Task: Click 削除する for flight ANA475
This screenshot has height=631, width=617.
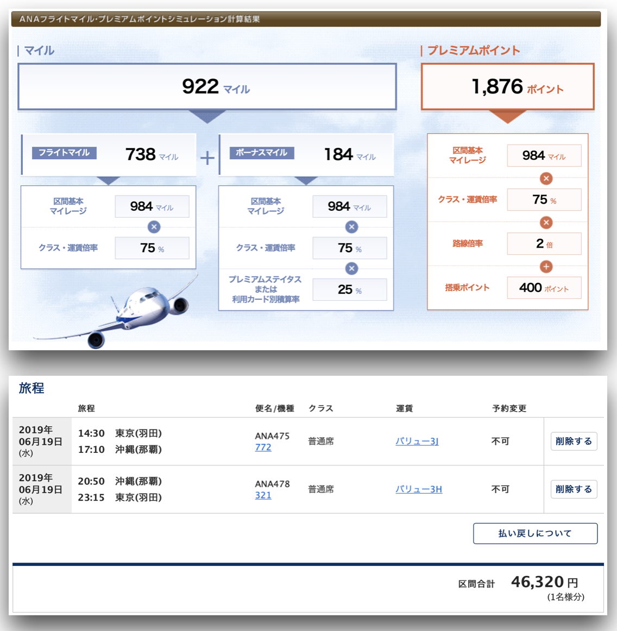Action: pos(574,441)
